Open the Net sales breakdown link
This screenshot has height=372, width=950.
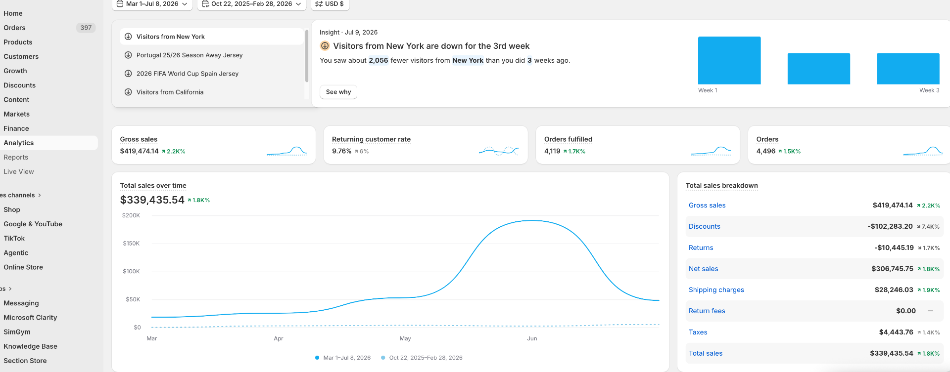704,269
